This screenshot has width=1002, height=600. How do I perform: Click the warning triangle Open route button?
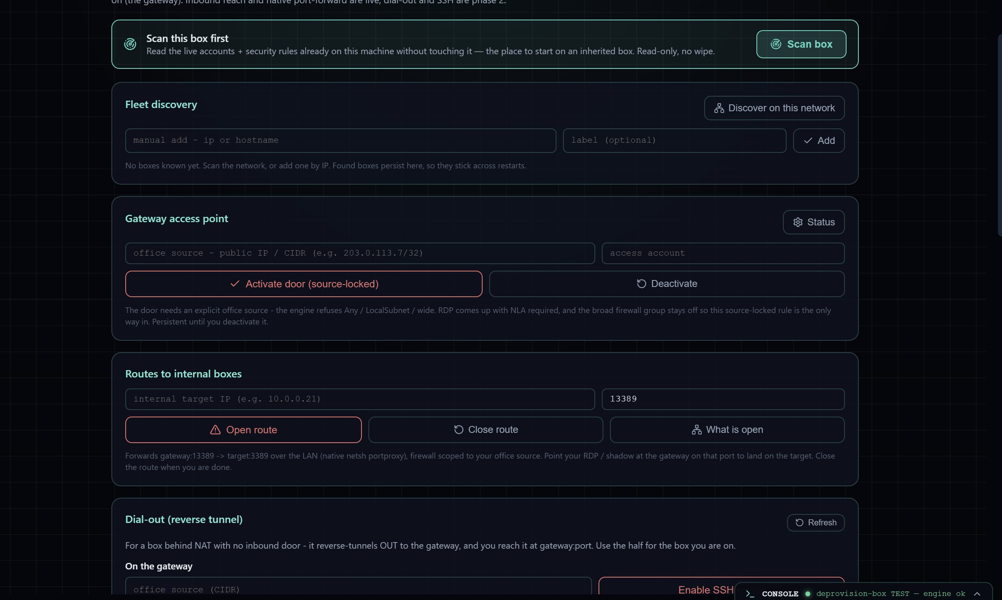click(243, 430)
